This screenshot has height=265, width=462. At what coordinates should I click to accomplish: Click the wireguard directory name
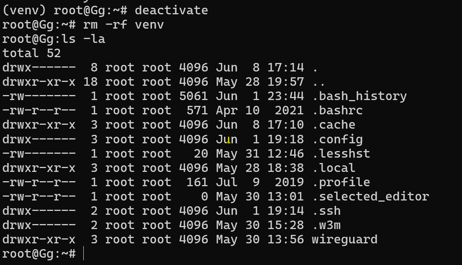[345, 240]
